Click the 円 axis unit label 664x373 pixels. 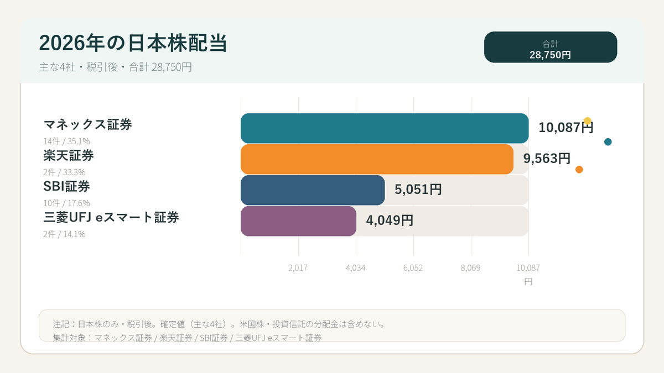528,282
